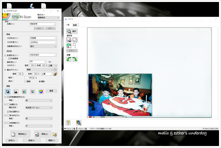The height and width of the screenshot is (148, 221).
Task: Open the settings Name dropdown
Action: point(43,24)
